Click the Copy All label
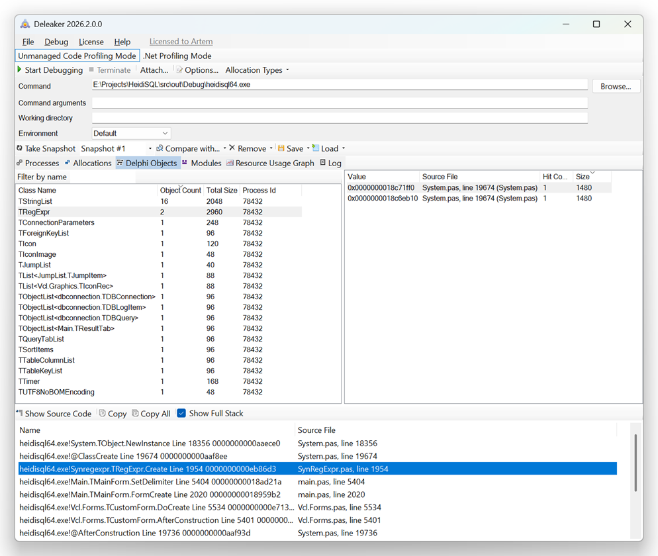This screenshot has width=658, height=556. (x=156, y=414)
